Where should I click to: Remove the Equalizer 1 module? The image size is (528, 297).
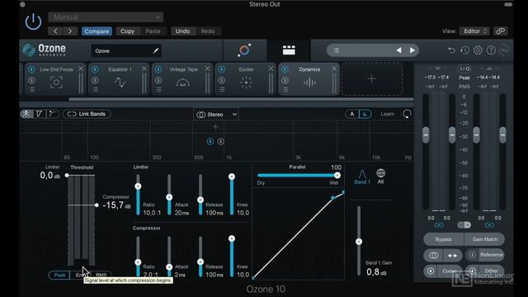point(144,68)
